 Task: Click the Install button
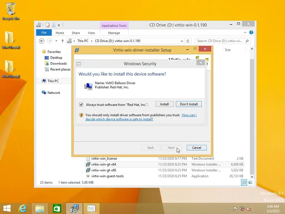[164, 104]
